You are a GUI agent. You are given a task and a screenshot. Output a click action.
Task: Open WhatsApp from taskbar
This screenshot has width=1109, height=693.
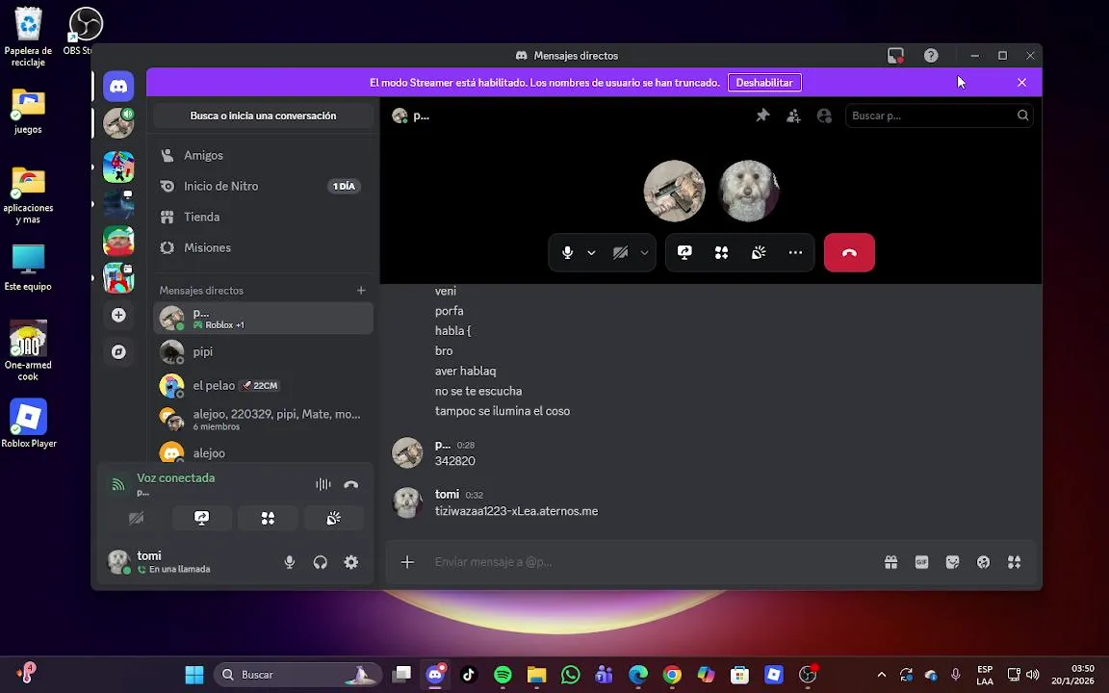pos(570,675)
